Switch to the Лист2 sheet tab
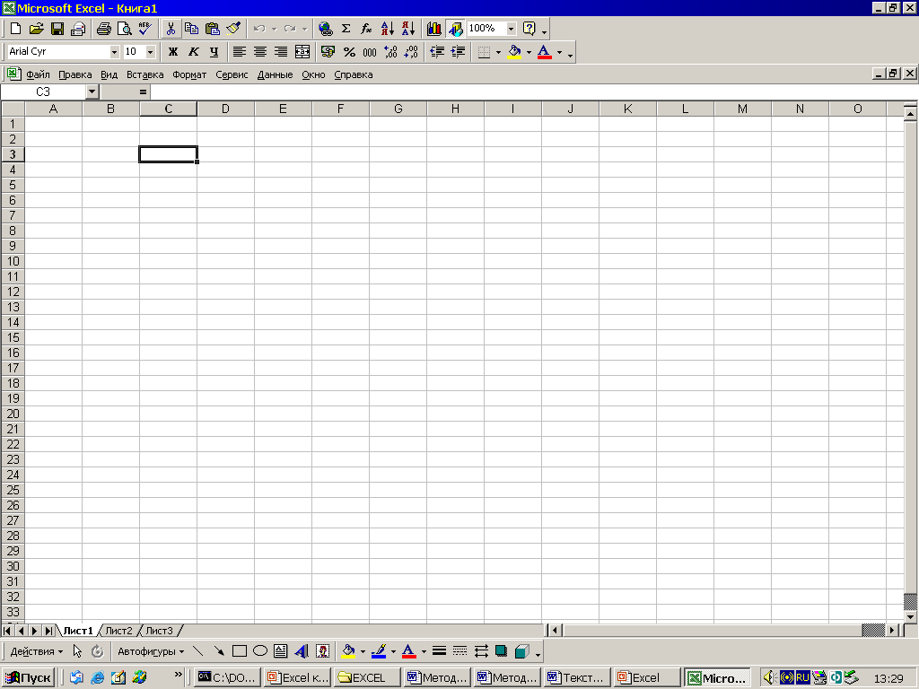Viewport: 919px width, 689px height. point(119,631)
